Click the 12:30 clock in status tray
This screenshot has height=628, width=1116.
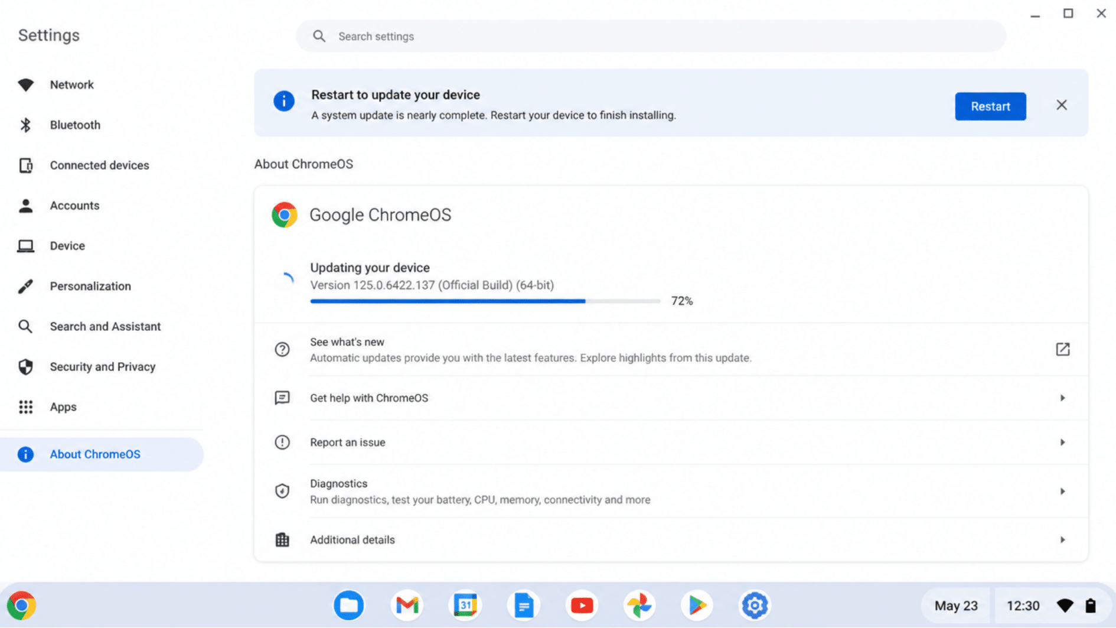pos(1023,606)
